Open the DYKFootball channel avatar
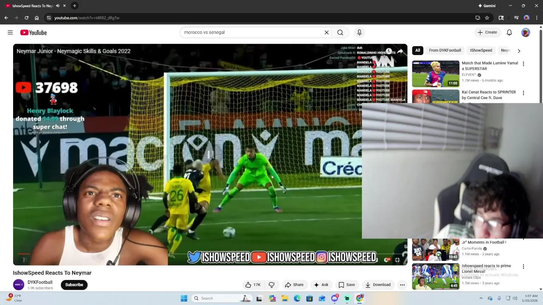This screenshot has height=305, width=543. coord(19,285)
